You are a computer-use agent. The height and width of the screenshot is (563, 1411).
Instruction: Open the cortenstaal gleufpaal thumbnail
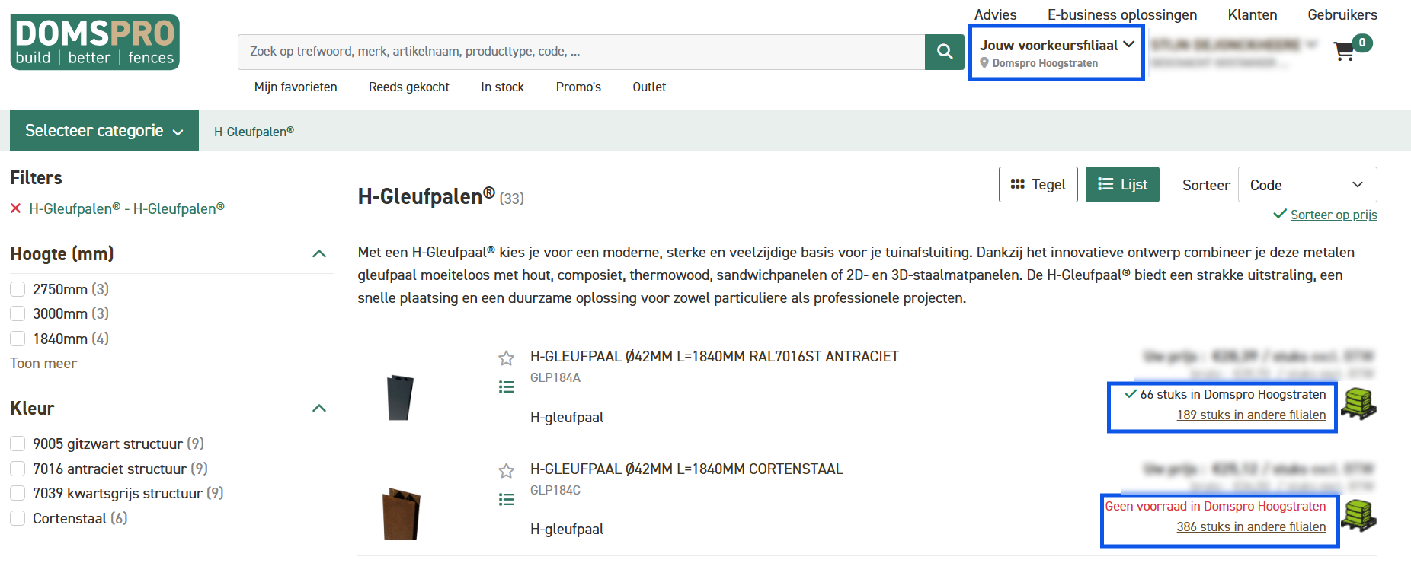click(x=401, y=514)
